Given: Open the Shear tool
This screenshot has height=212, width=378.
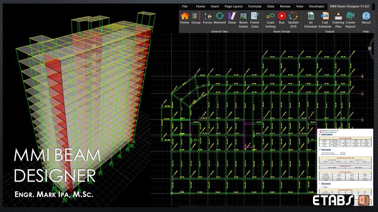Looking at the screenshot, I should (232, 18).
